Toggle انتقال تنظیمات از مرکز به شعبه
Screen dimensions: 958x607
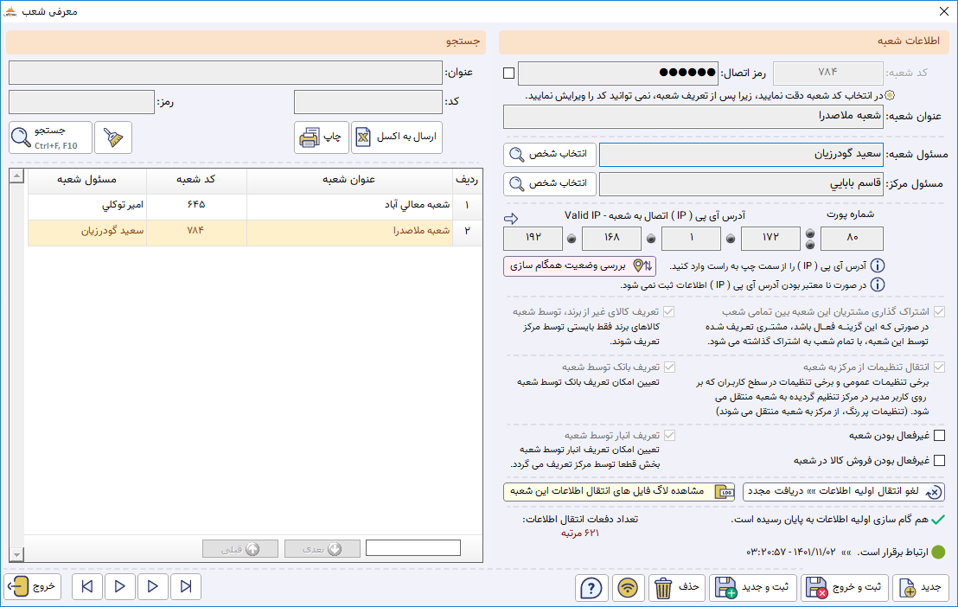click(x=939, y=367)
